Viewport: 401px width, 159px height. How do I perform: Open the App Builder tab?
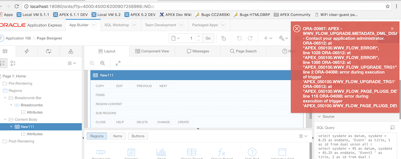click(79, 25)
